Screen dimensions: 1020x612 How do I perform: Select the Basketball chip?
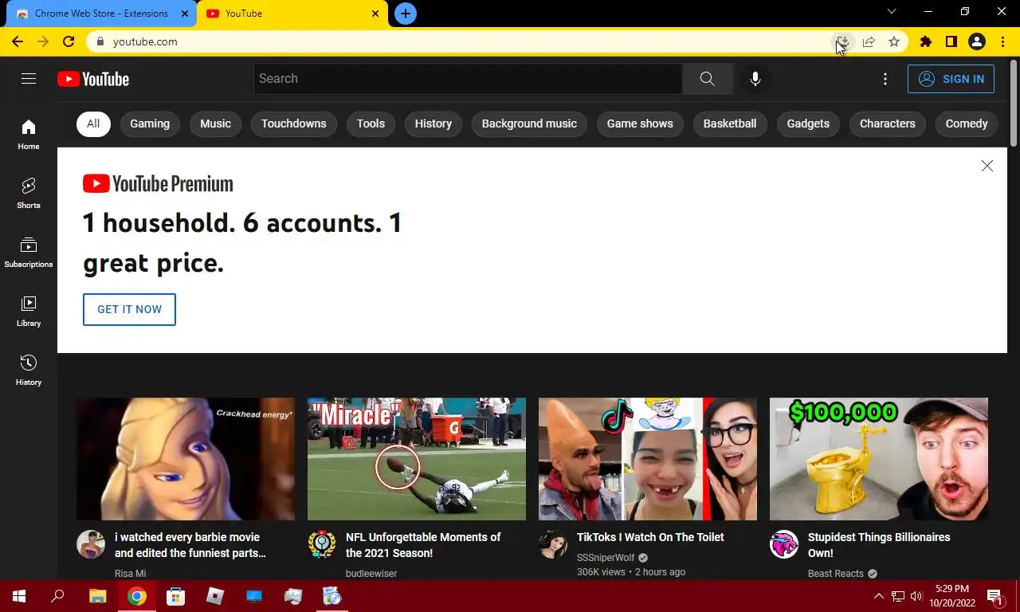point(730,124)
